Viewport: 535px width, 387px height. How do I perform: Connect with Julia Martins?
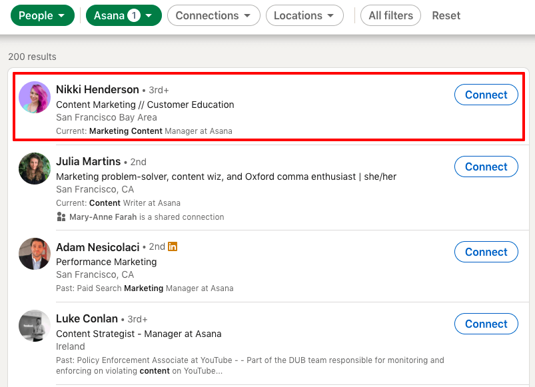click(486, 167)
